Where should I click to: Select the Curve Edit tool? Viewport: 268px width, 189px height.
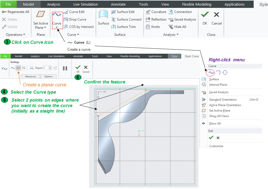(74, 12)
